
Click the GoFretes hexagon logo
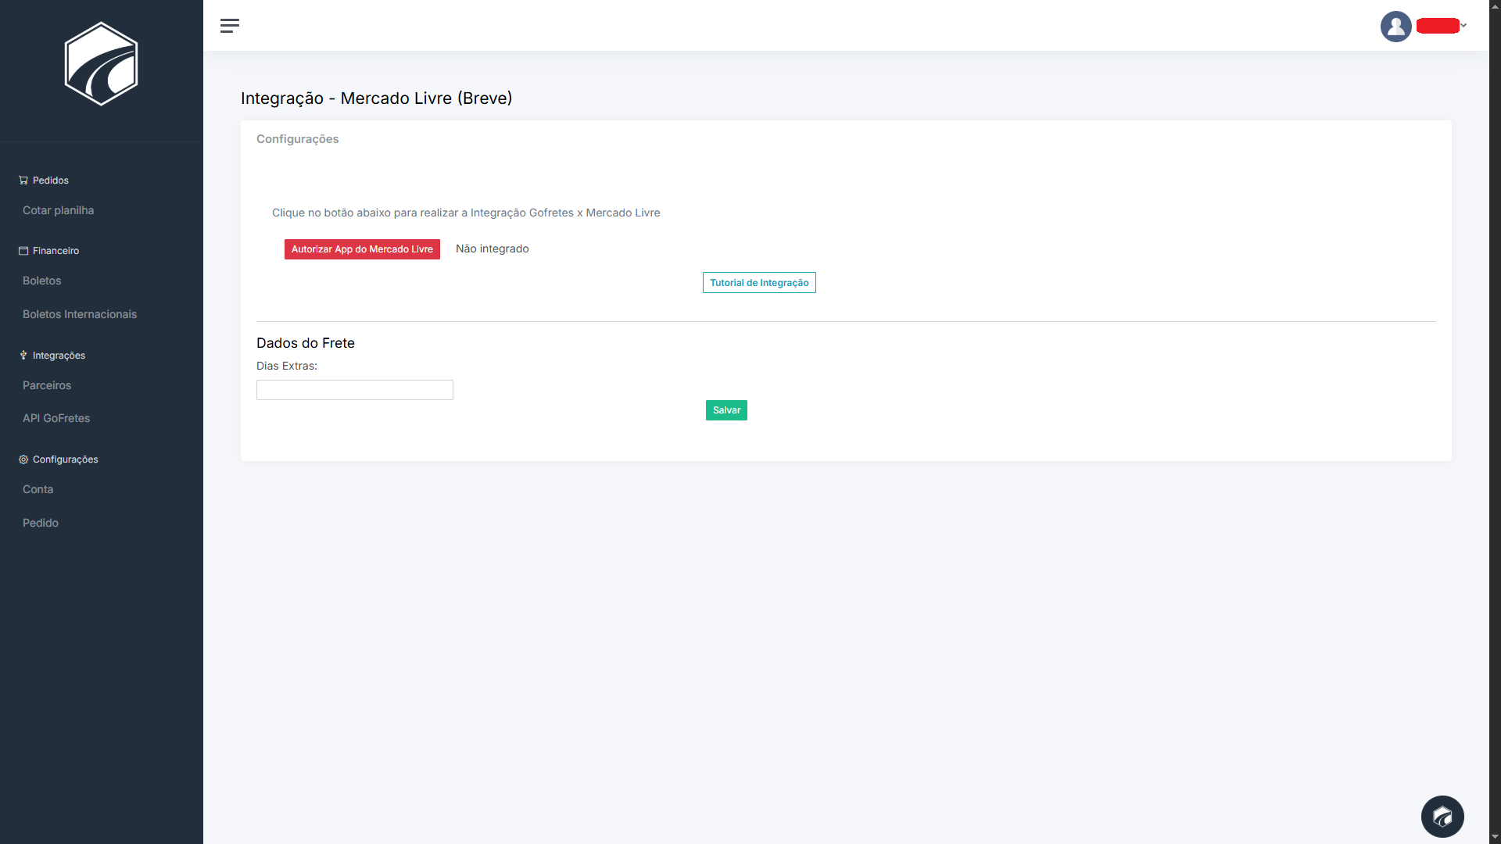(x=101, y=64)
